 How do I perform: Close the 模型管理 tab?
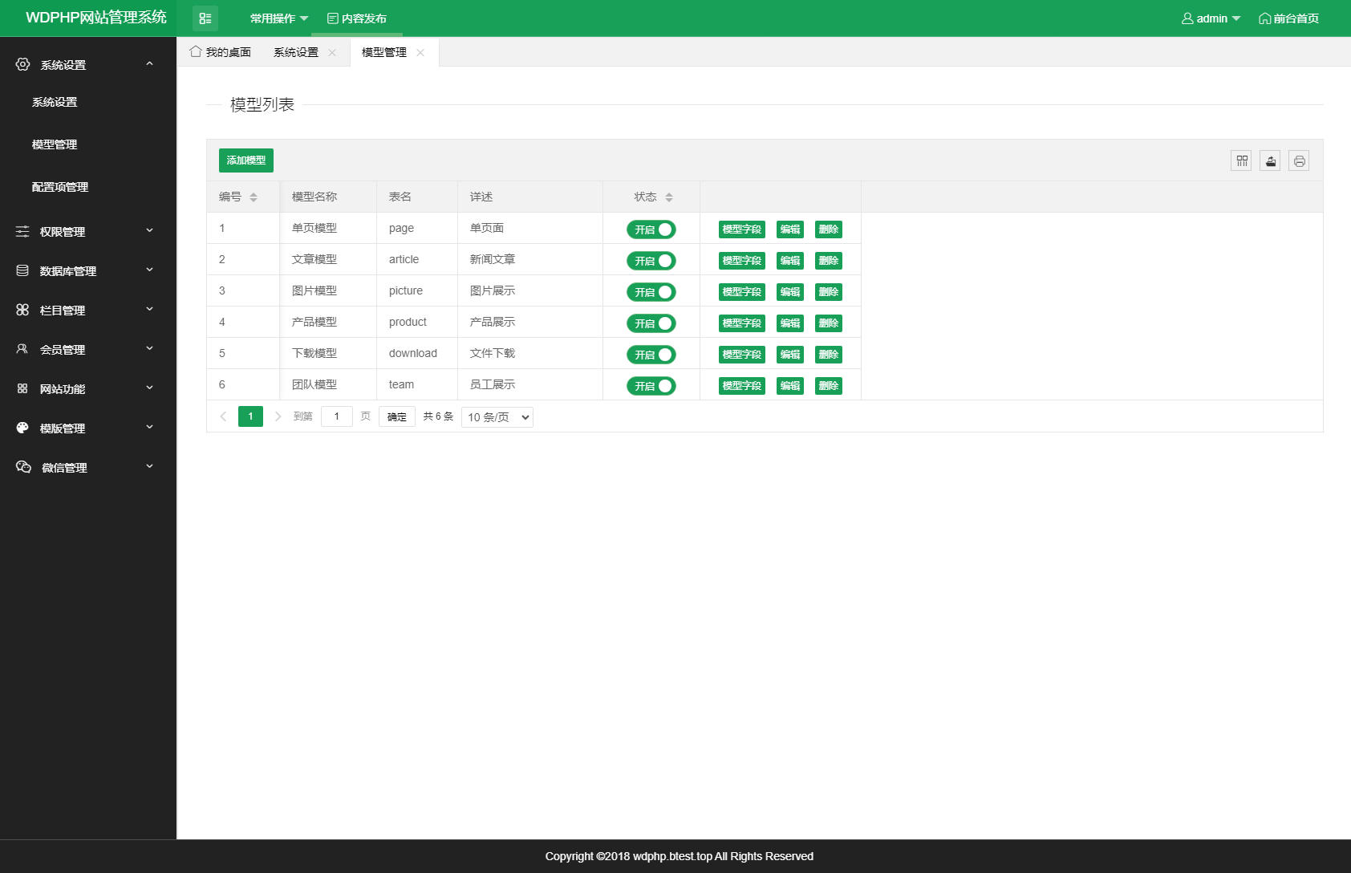coord(420,52)
